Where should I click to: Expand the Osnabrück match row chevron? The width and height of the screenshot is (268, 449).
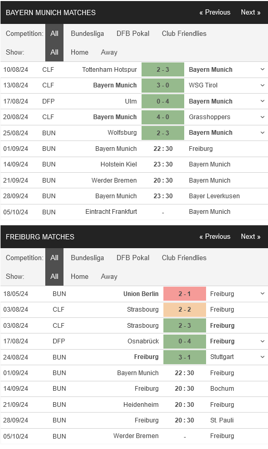[262, 341]
